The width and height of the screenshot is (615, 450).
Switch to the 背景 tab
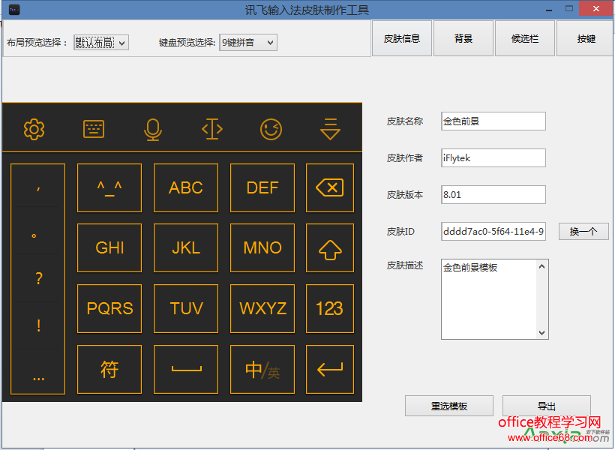463,37
